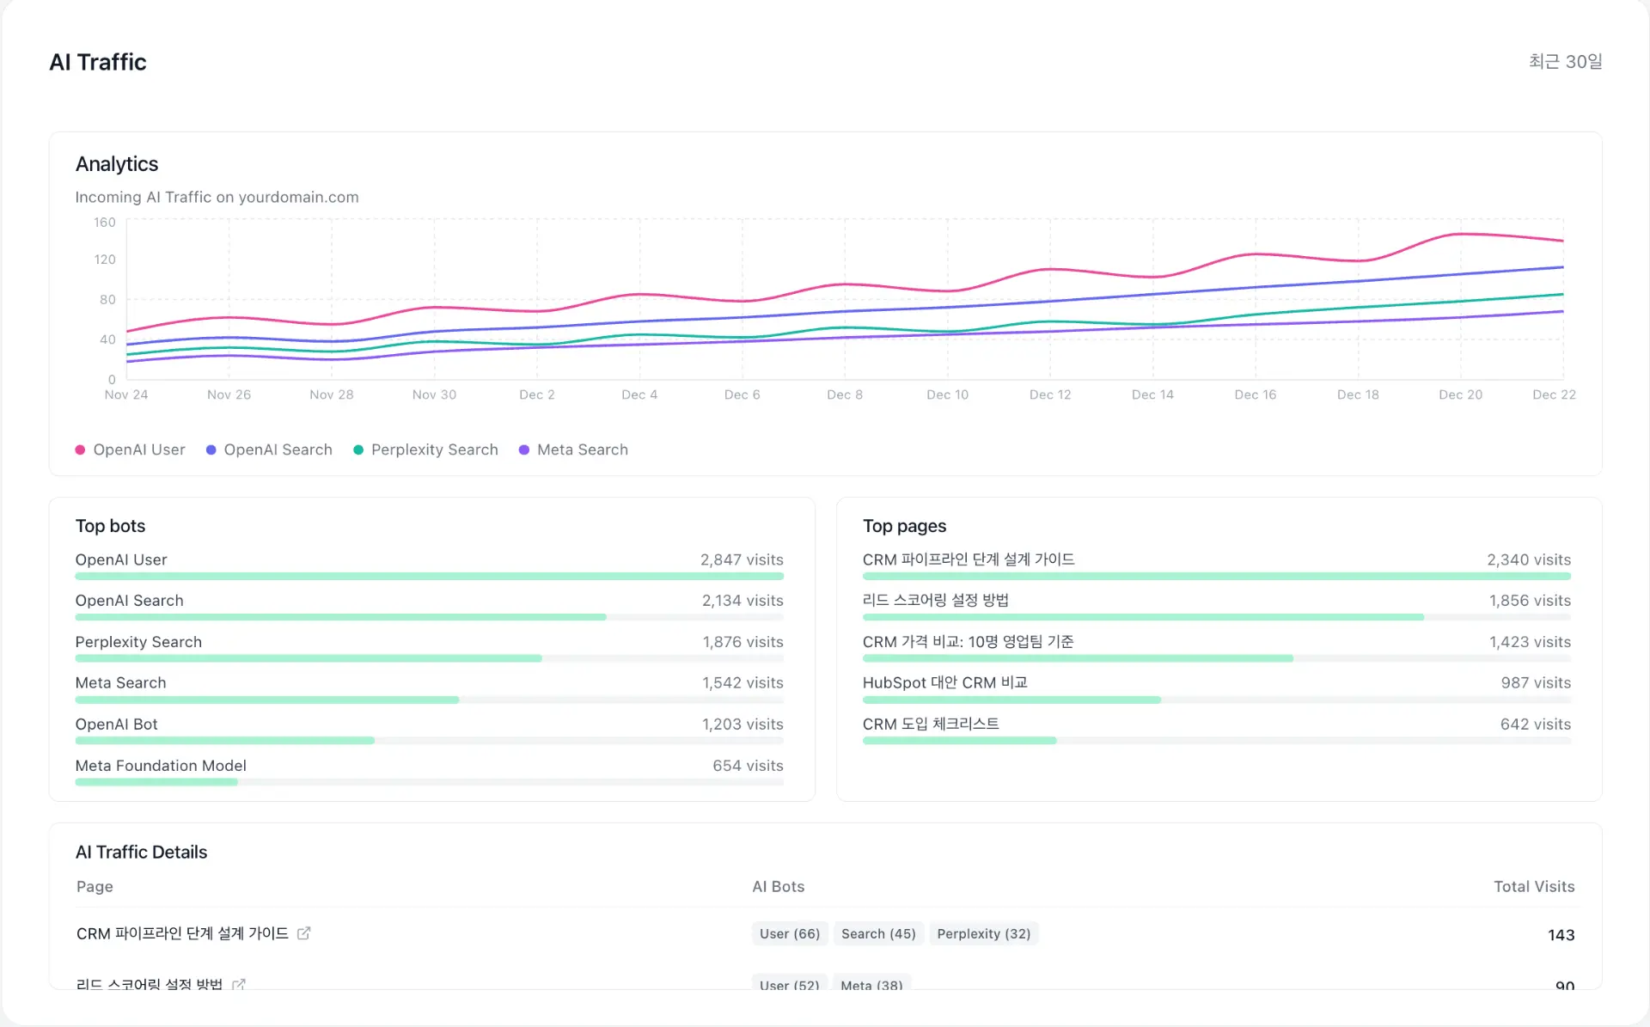
Task: Toggle OpenAI User legend dot
Action: (x=80, y=449)
